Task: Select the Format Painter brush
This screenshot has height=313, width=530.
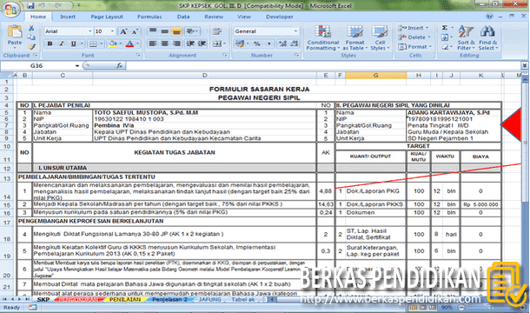Action: 31,46
